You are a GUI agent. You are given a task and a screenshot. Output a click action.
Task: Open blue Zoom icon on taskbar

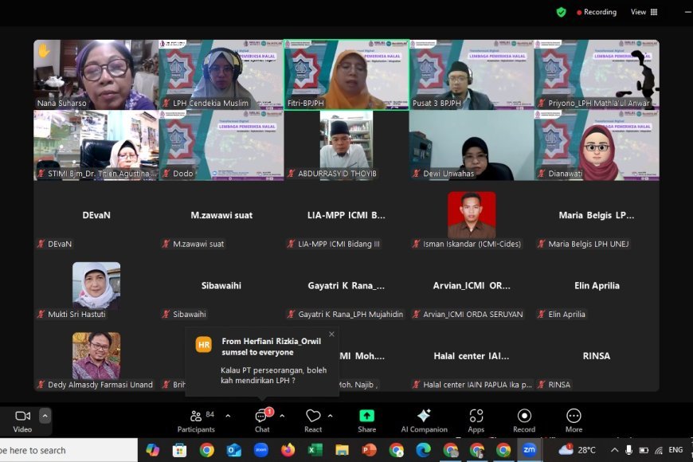261,451
